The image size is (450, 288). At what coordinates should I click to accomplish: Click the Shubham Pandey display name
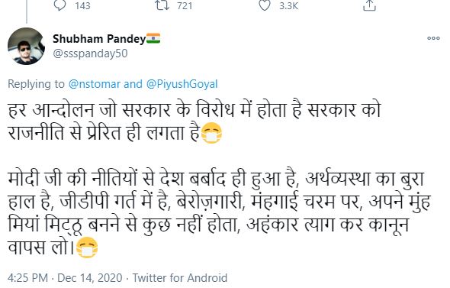[99, 38]
